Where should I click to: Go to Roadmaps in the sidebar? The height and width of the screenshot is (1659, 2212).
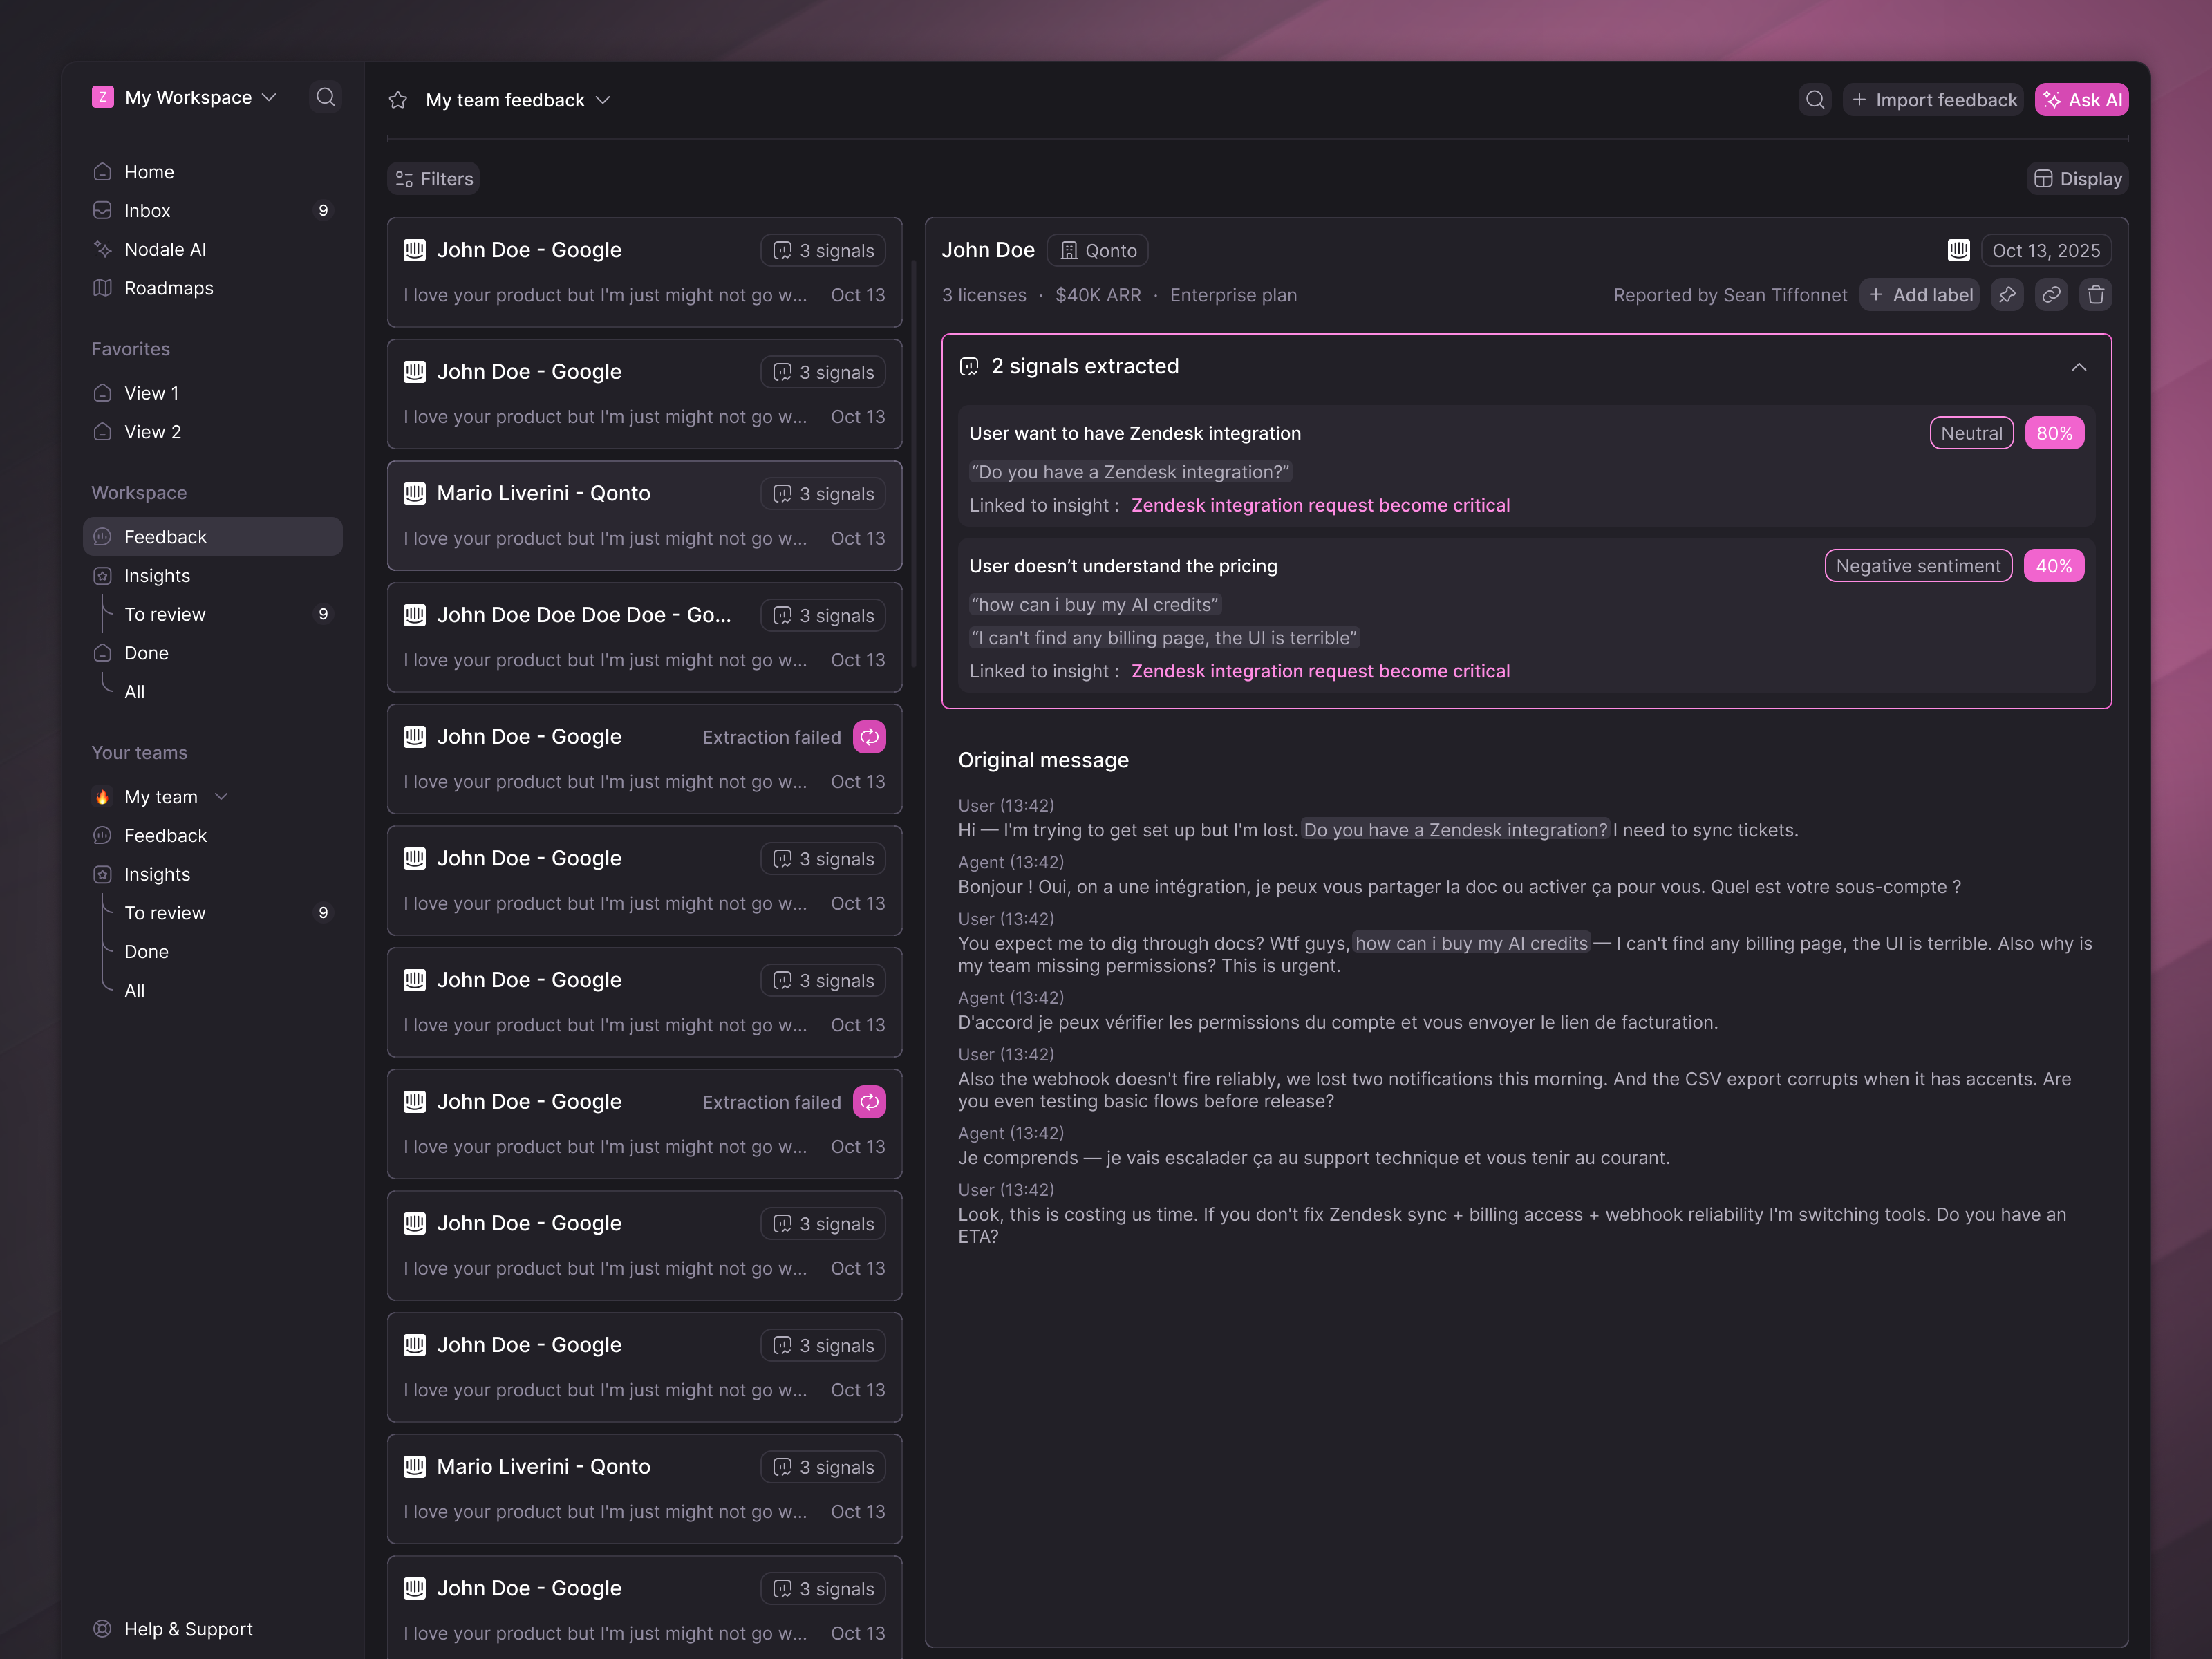(168, 288)
